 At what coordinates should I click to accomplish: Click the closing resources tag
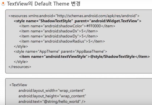tap(20, 67)
